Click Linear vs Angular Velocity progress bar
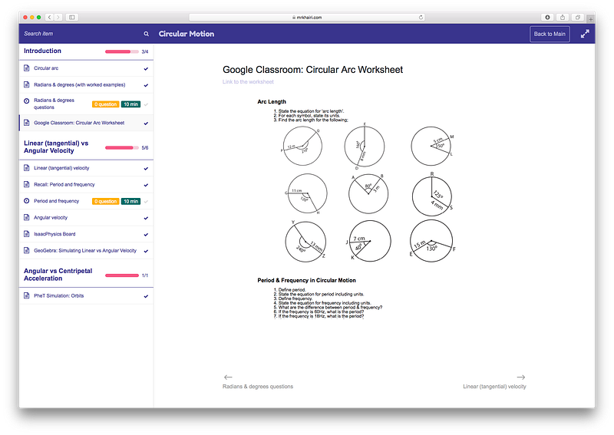 [122, 147]
